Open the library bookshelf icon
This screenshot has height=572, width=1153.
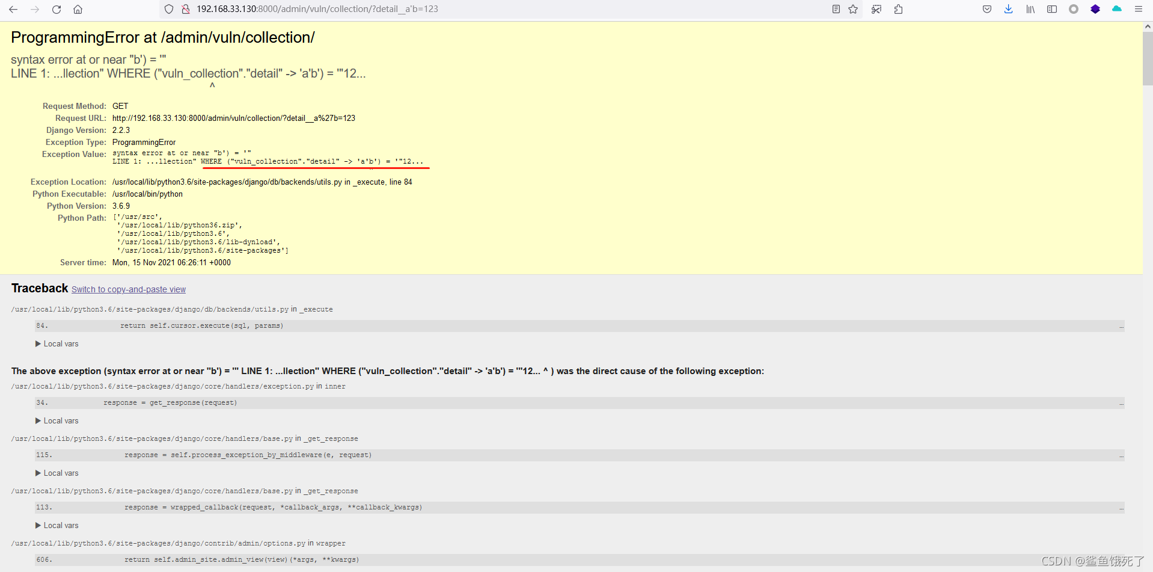(x=1030, y=9)
